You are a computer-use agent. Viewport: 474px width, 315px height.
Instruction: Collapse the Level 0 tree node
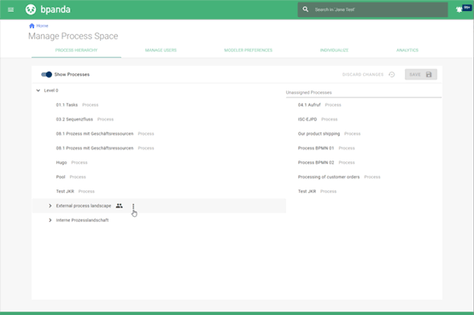pos(38,90)
